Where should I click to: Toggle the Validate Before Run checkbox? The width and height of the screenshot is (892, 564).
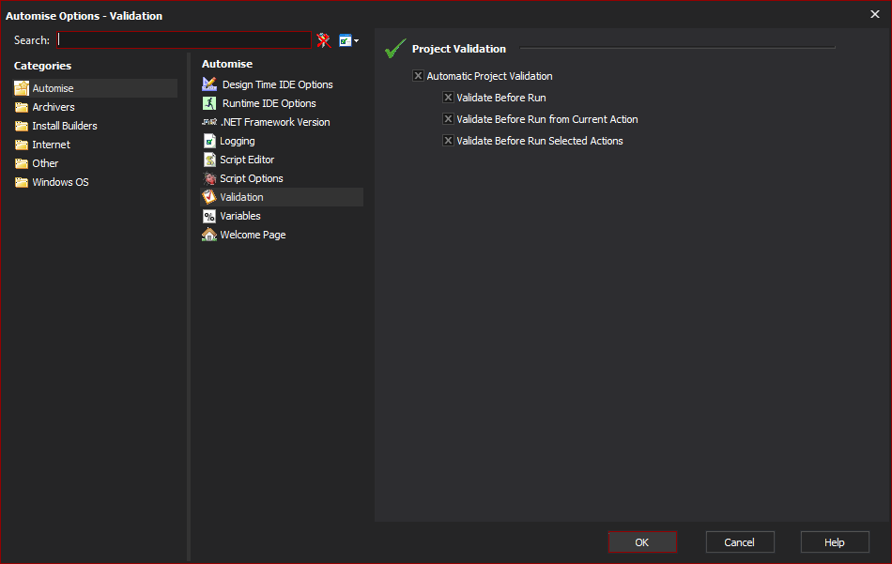point(448,98)
